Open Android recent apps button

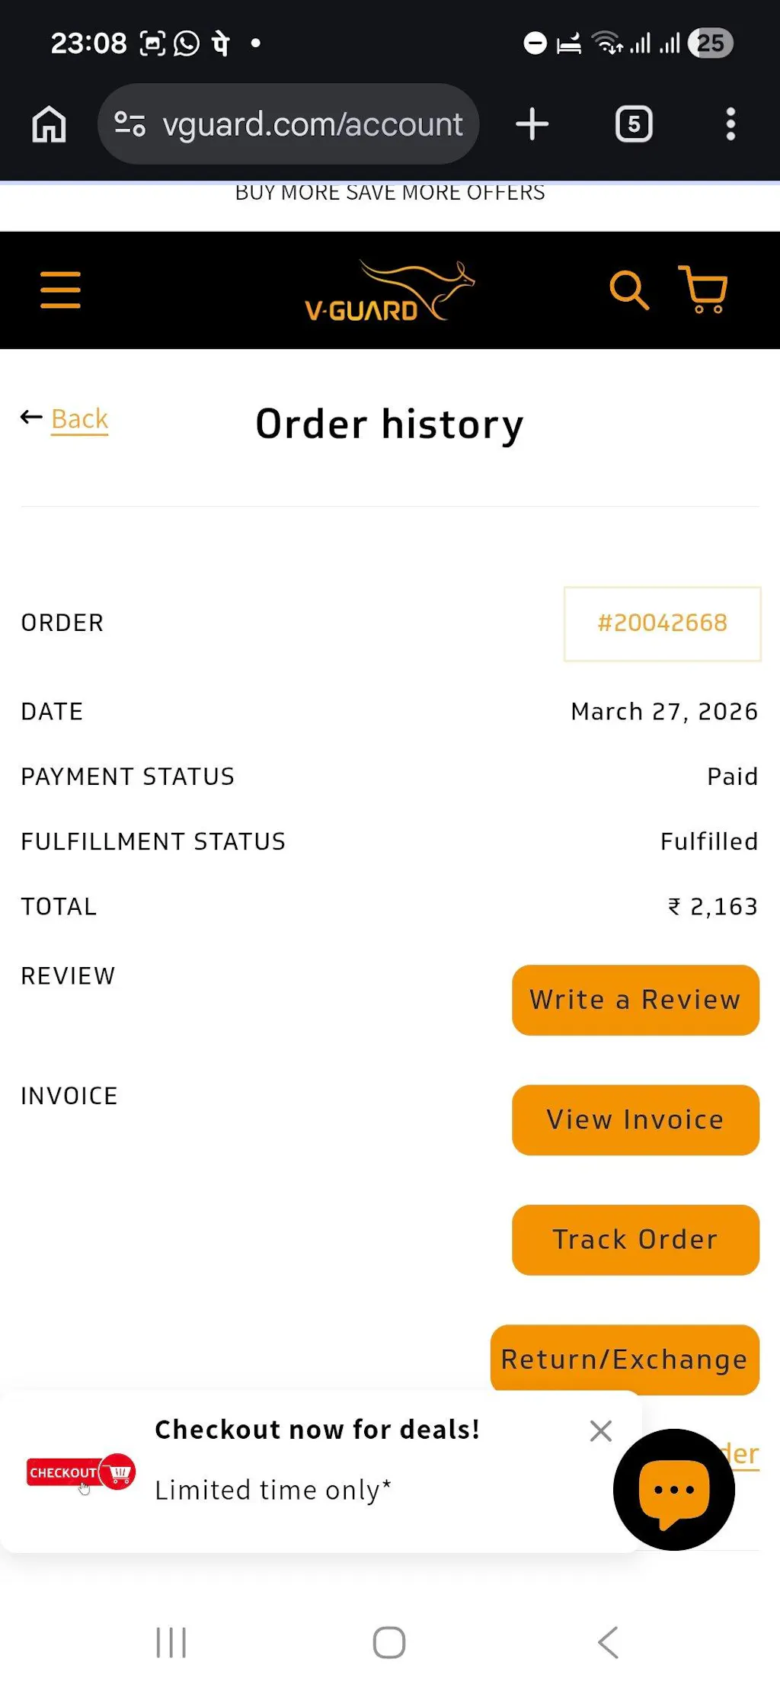[x=171, y=1642]
